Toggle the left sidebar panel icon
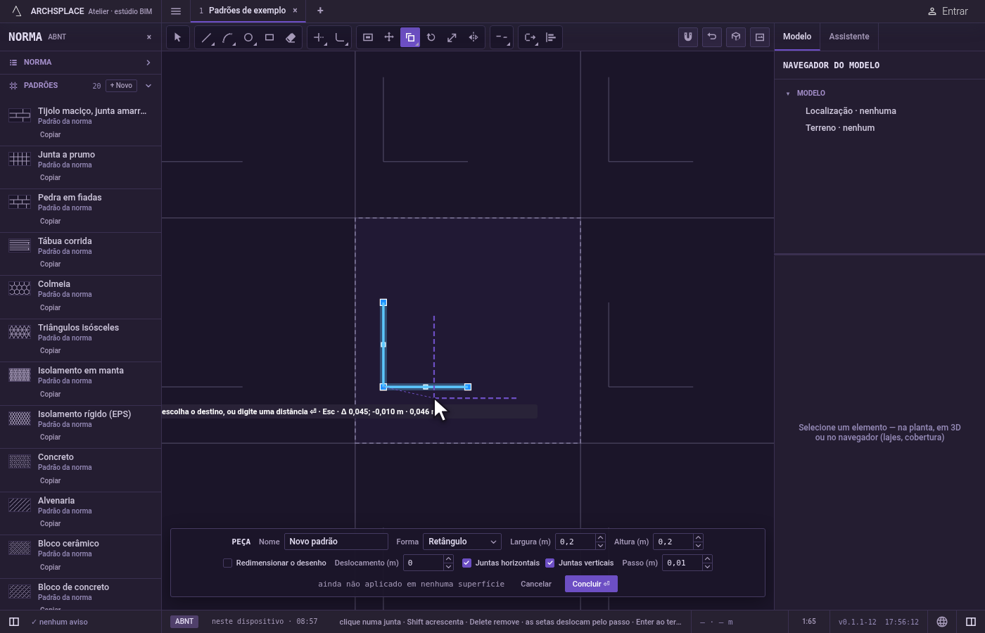The image size is (985, 633). [14, 622]
